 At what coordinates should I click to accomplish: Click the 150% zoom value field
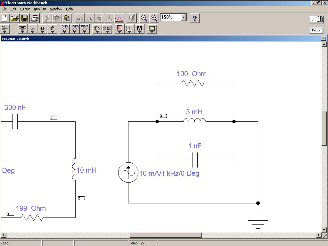point(170,17)
